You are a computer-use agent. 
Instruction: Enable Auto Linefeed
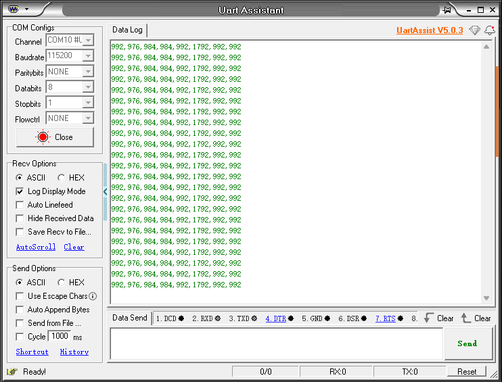tap(20, 205)
